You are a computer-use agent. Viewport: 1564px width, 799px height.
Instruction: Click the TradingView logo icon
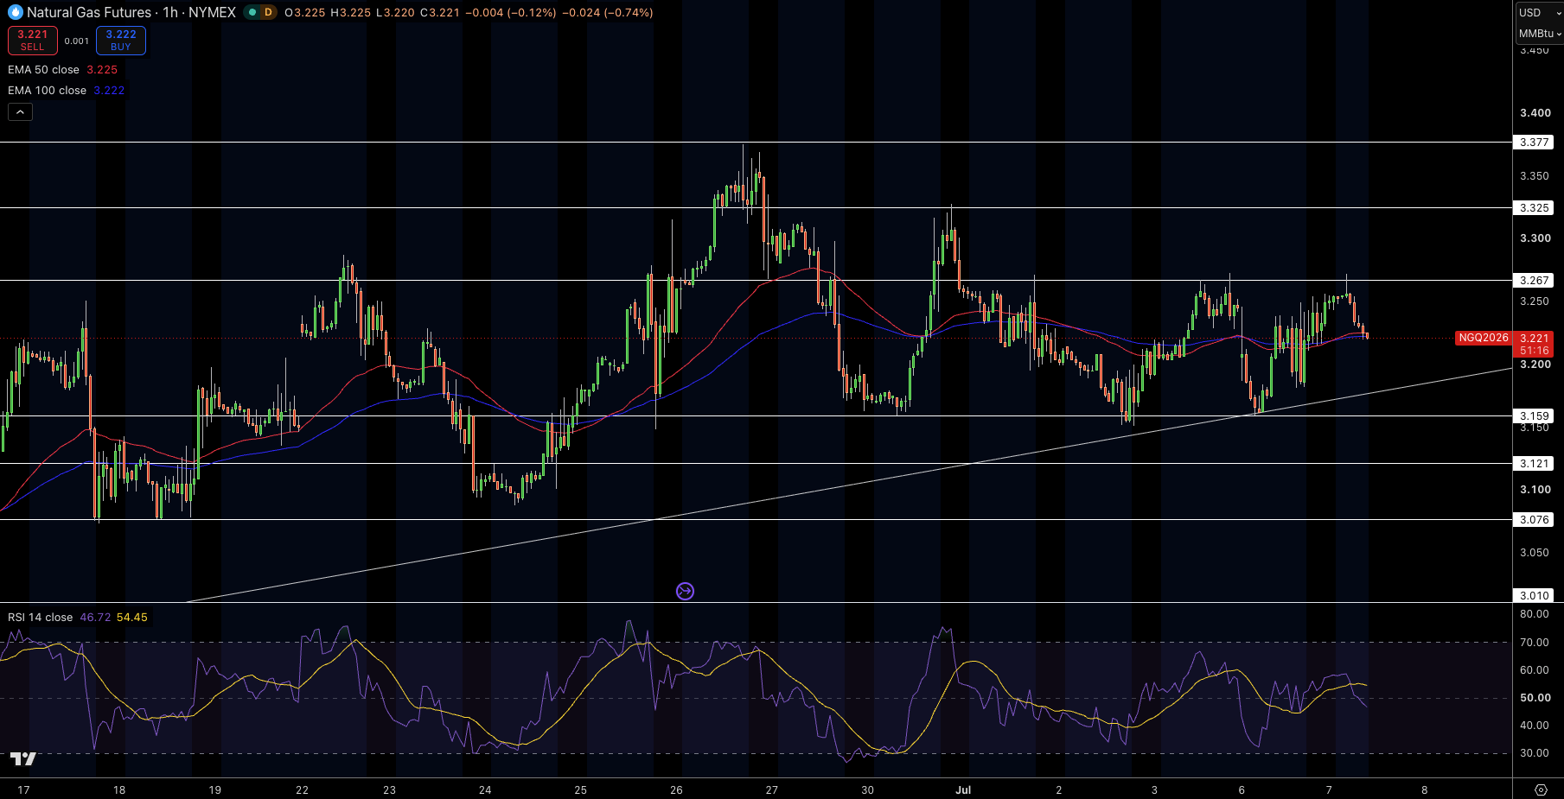[23, 758]
